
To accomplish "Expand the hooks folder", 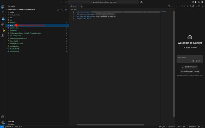I will (x=11, y=12).
